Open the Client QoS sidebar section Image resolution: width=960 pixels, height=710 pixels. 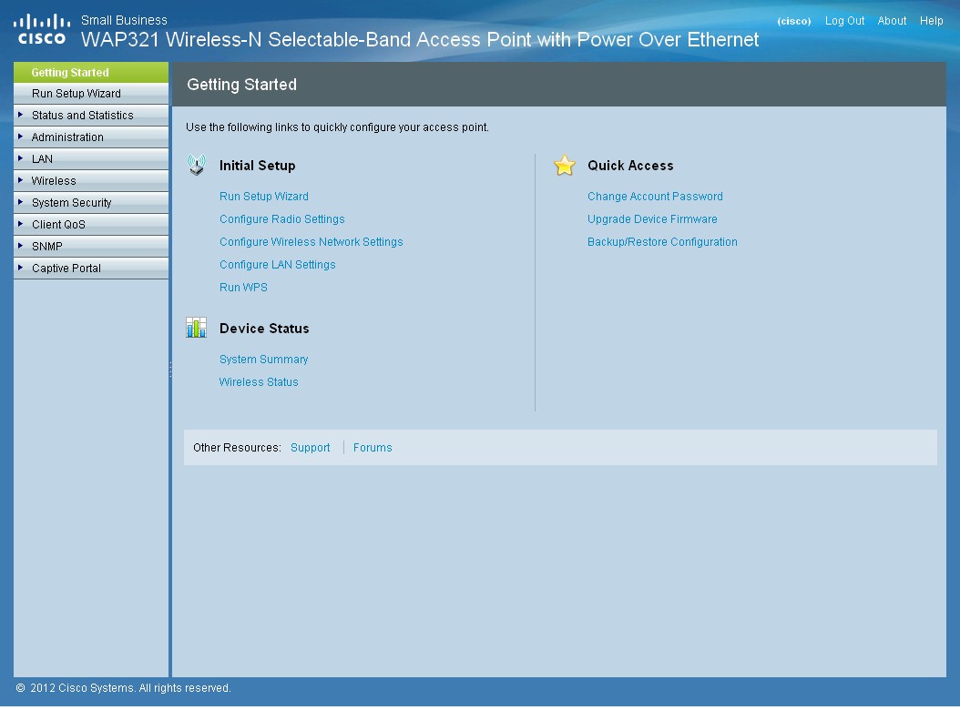click(x=90, y=225)
